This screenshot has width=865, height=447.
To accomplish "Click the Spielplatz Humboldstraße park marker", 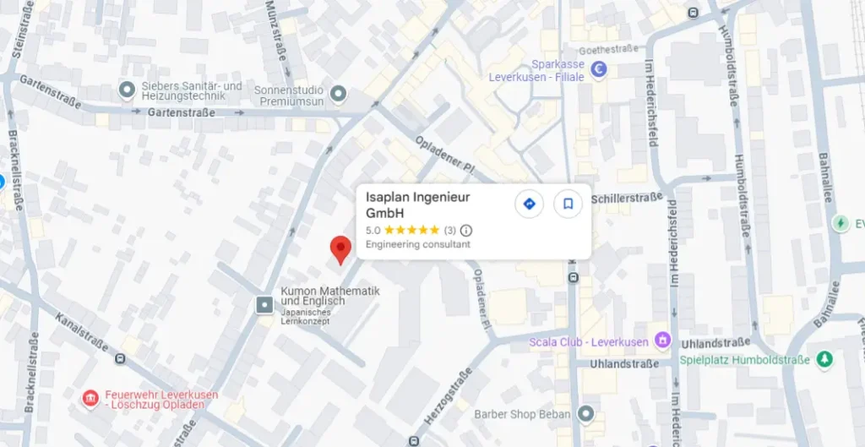I will pyautogui.click(x=825, y=359).
